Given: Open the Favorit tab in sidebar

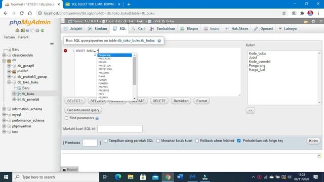Looking at the screenshot, I should tap(23, 37).
